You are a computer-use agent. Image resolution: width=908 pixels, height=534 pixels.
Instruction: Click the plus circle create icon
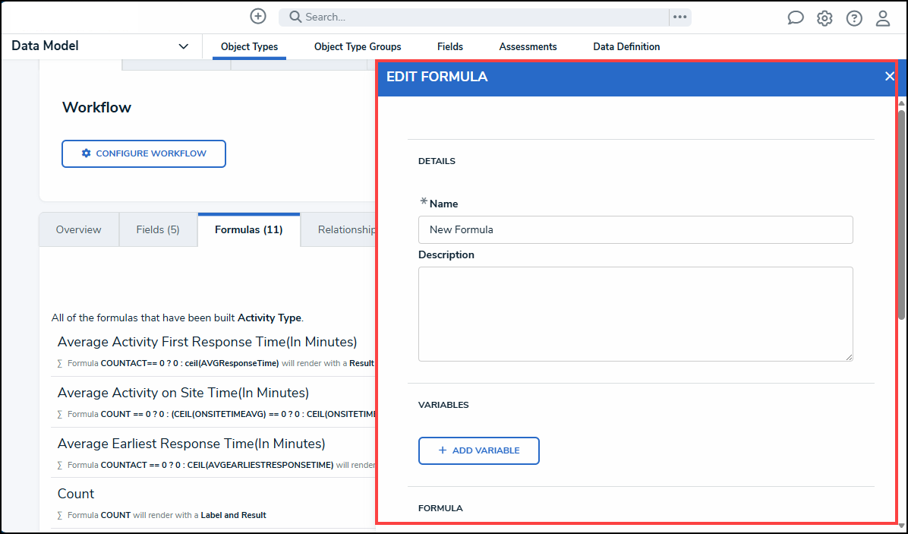tap(258, 17)
